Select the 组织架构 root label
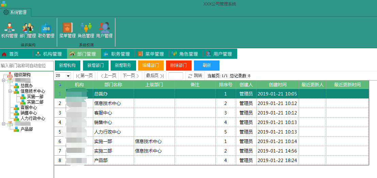This screenshot has height=178, width=377. [22, 75]
